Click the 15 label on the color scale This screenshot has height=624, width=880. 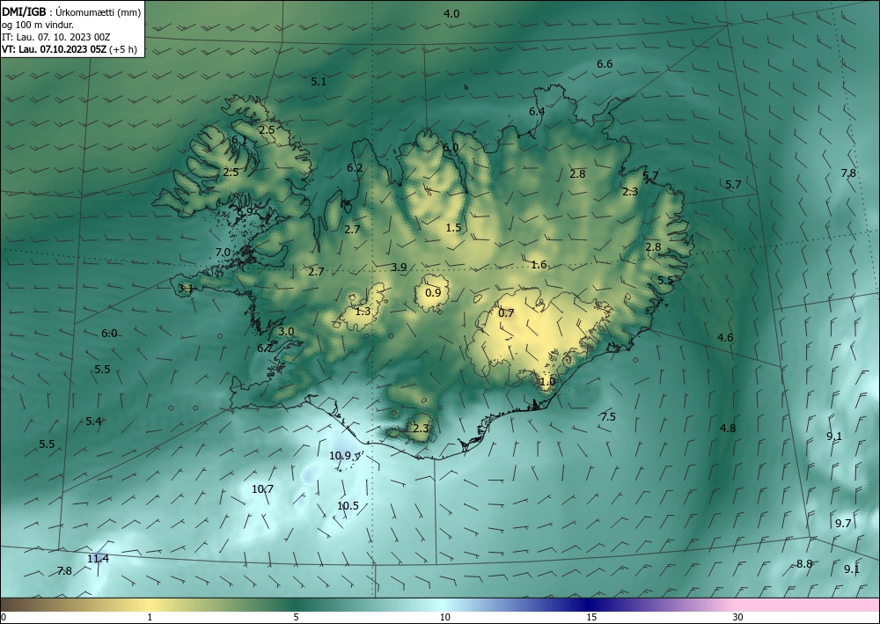coord(591,617)
